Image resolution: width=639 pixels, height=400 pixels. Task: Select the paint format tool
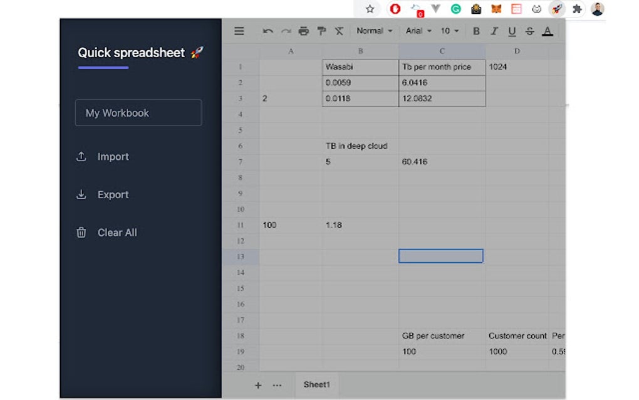coord(321,30)
